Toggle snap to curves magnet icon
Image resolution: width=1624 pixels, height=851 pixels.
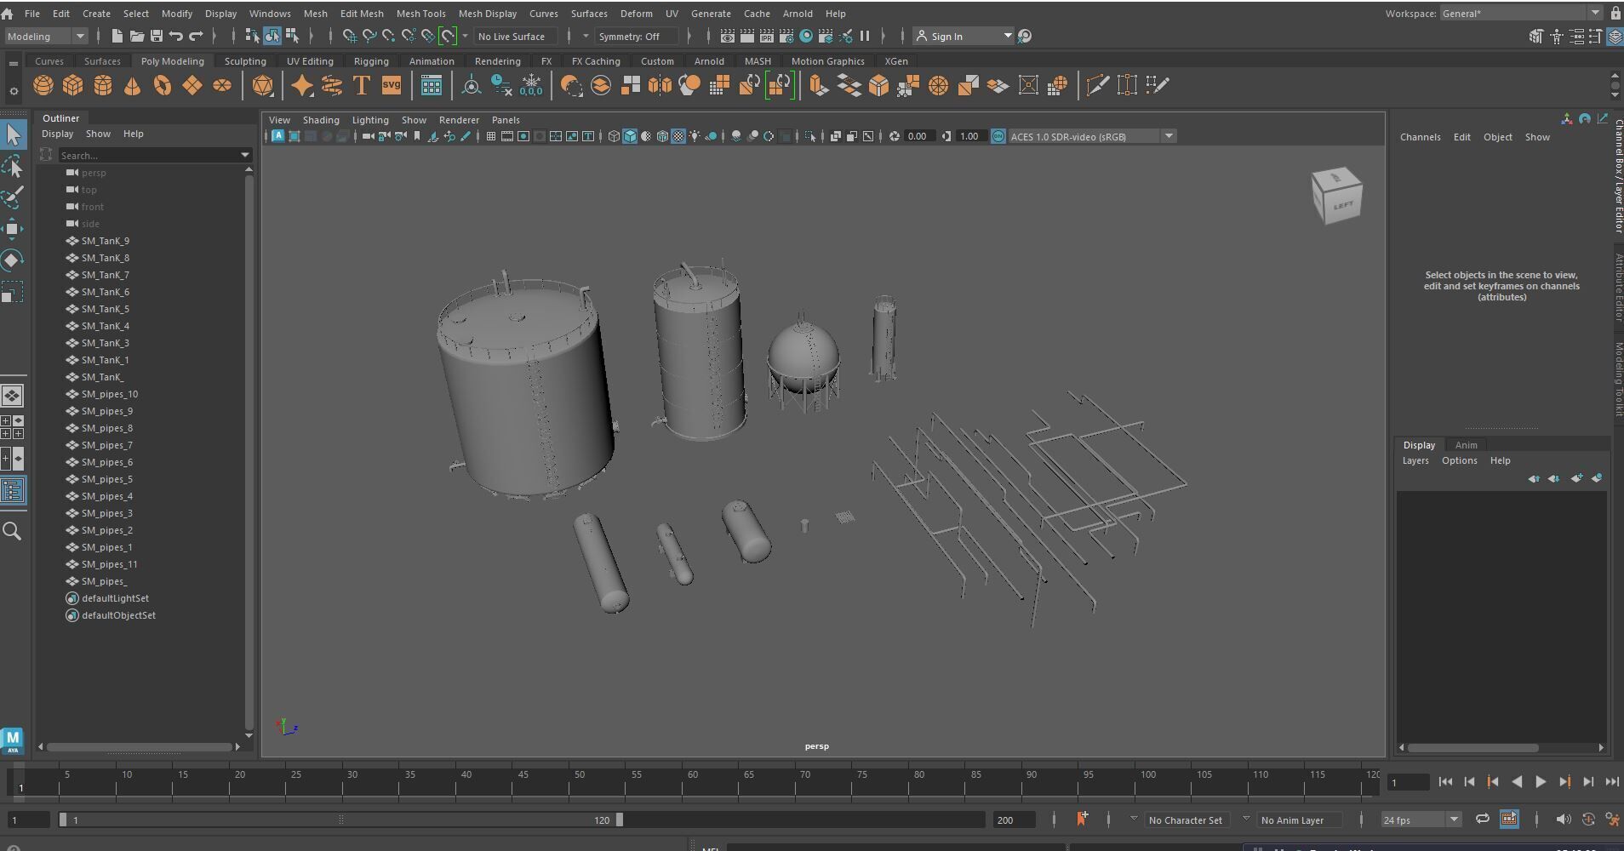coord(369,36)
